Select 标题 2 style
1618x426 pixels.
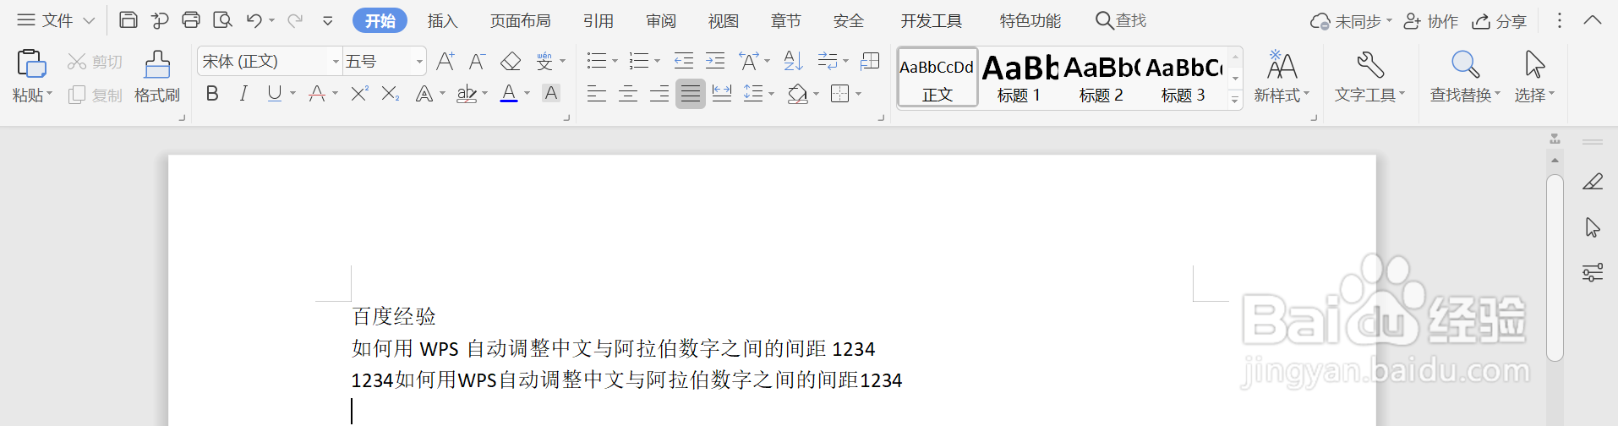pyautogui.click(x=1101, y=78)
